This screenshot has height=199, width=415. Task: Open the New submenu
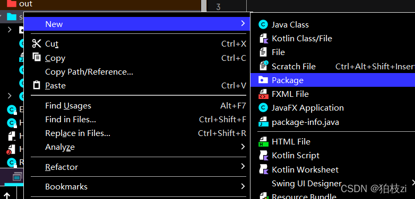click(x=137, y=24)
